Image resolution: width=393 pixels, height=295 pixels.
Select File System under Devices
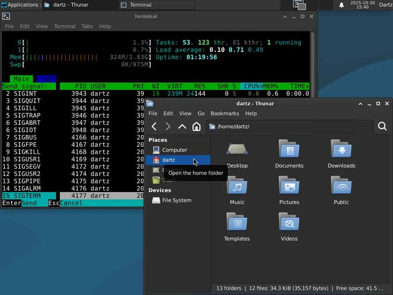(x=177, y=200)
